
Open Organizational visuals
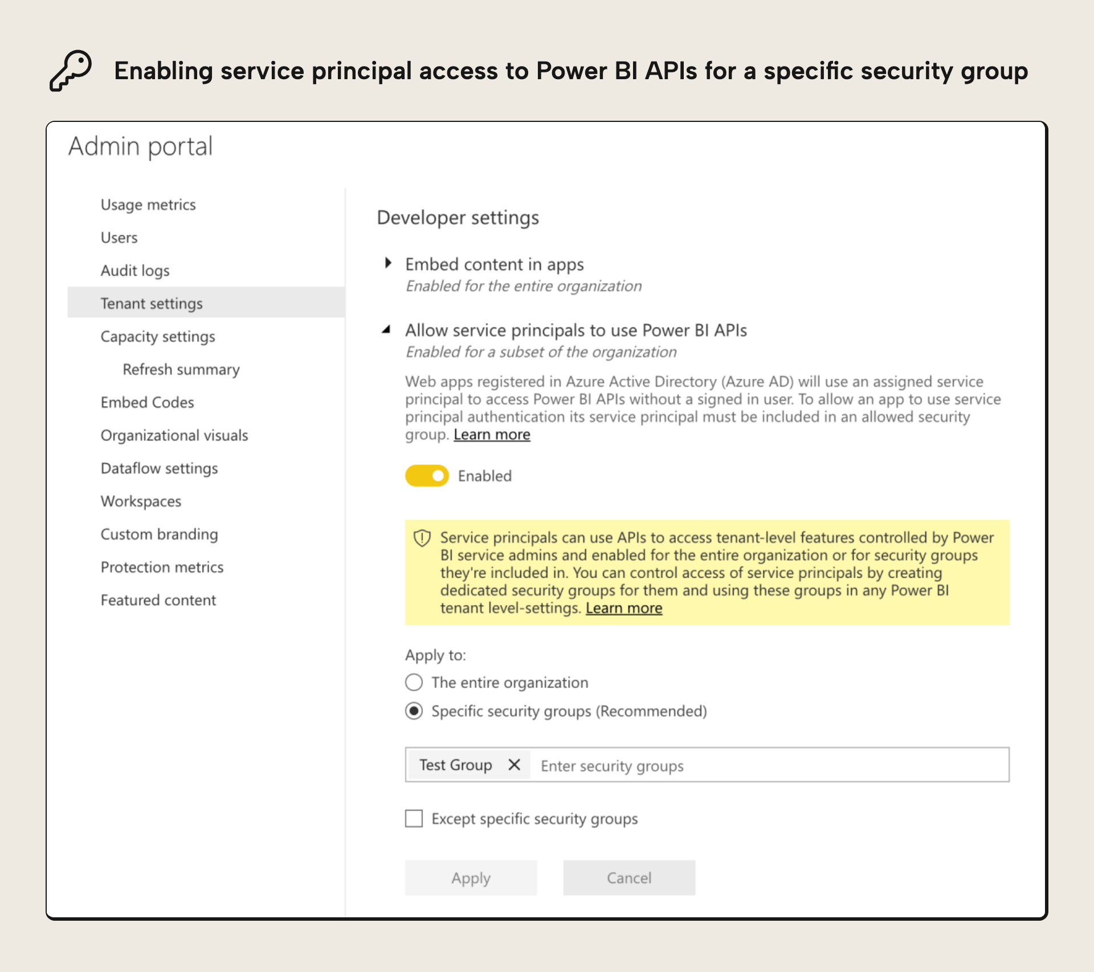click(174, 435)
